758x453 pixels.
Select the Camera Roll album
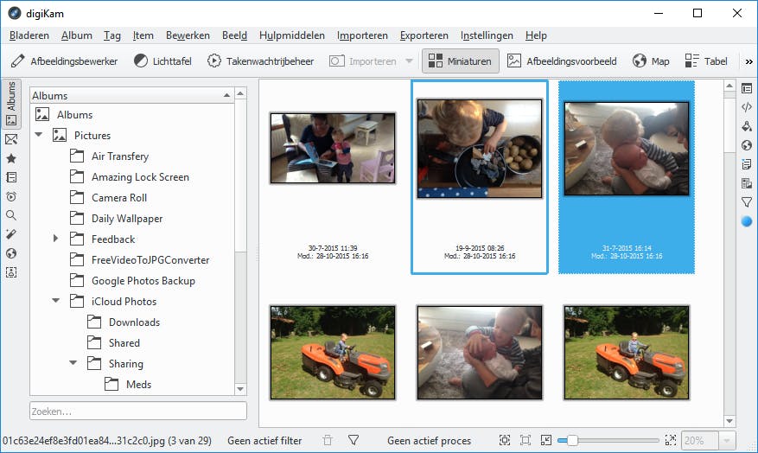(x=119, y=198)
